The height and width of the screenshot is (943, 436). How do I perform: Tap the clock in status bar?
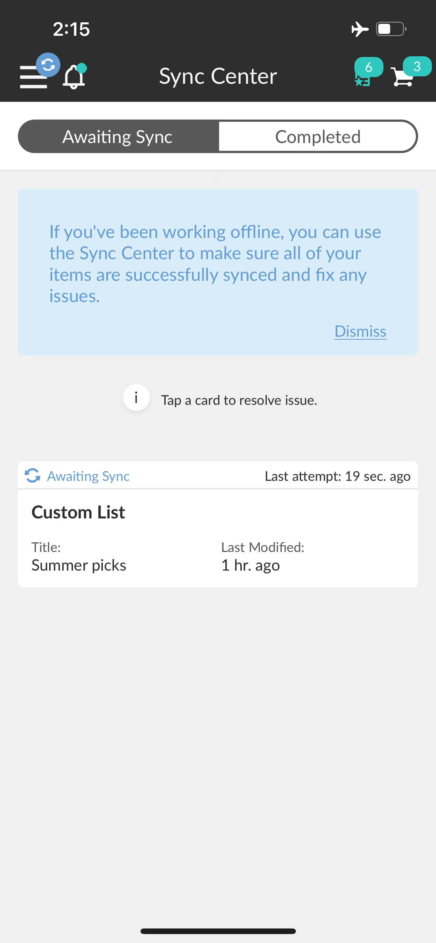pyautogui.click(x=71, y=29)
